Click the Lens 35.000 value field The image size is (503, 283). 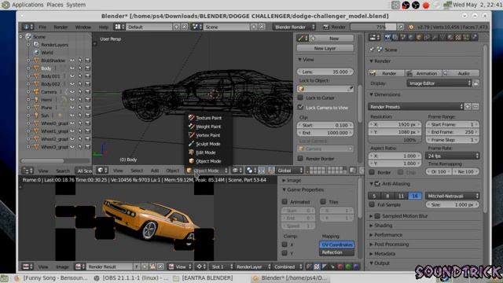(325, 72)
